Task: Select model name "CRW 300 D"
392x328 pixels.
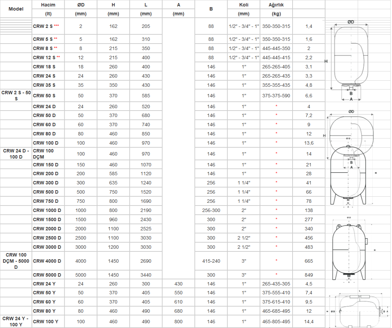Action: [x=46, y=183]
